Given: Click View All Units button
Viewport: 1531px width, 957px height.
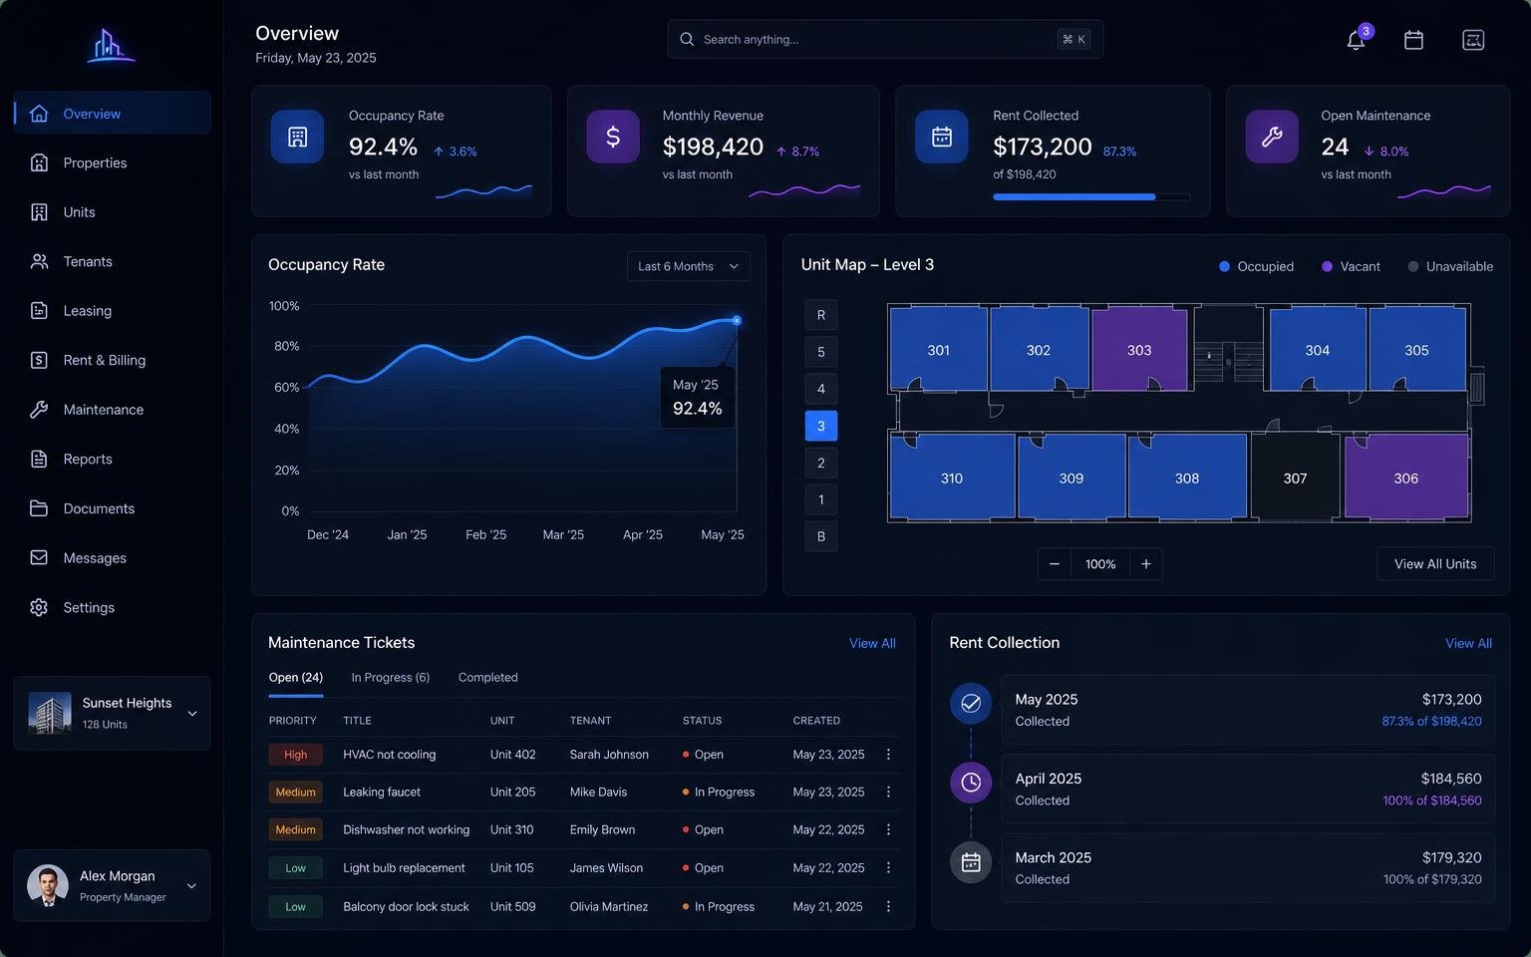Looking at the screenshot, I should click(x=1435, y=564).
